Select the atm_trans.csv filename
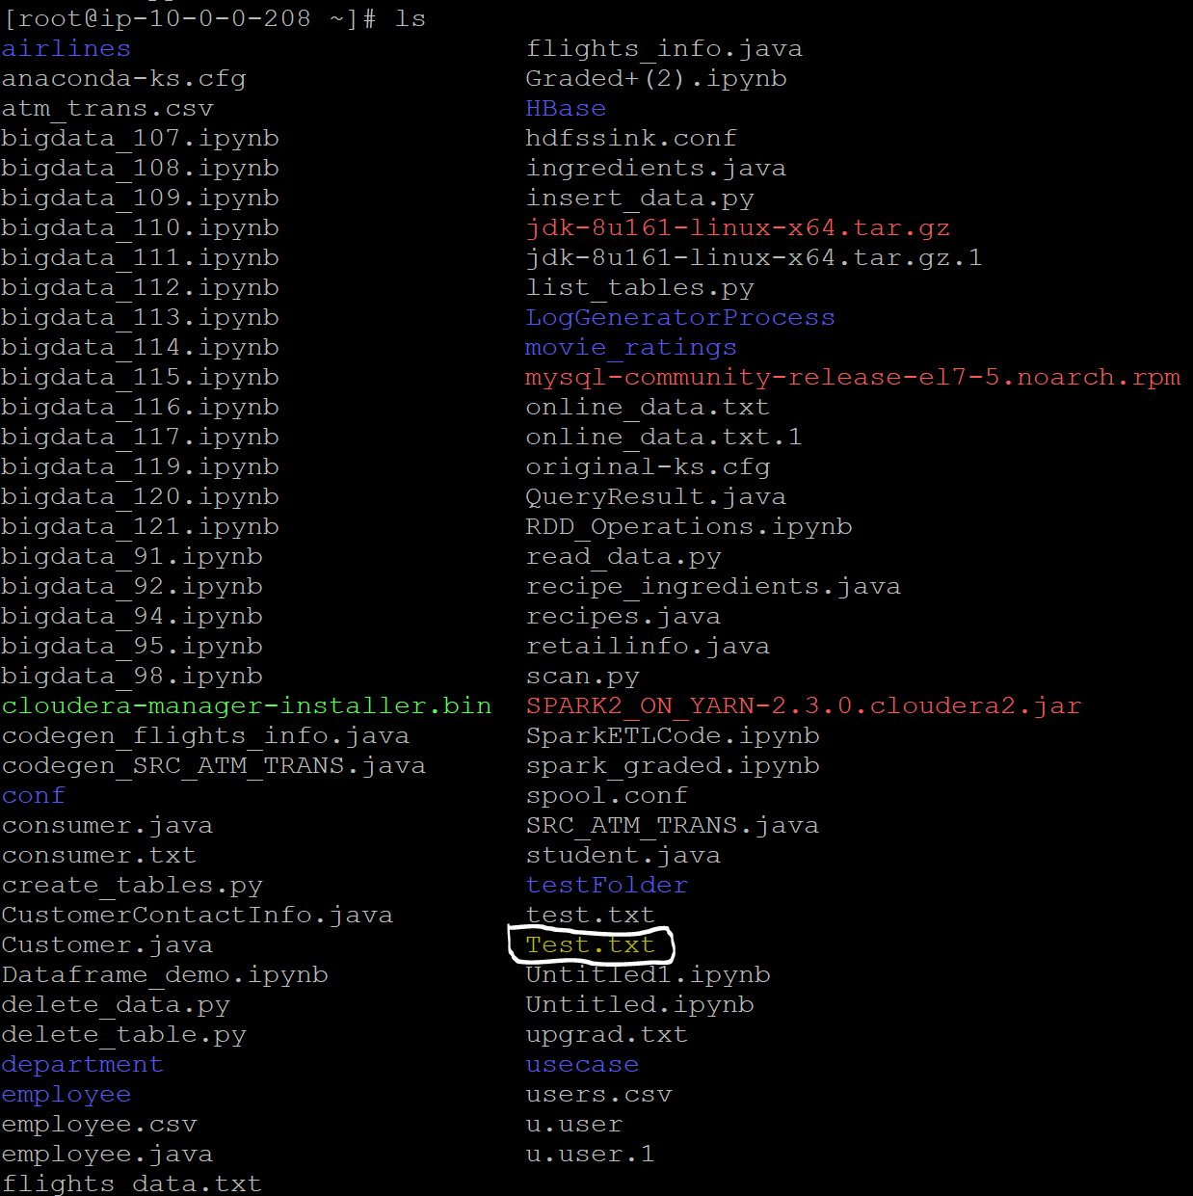Viewport: 1193px width, 1196px height. (107, 108)
